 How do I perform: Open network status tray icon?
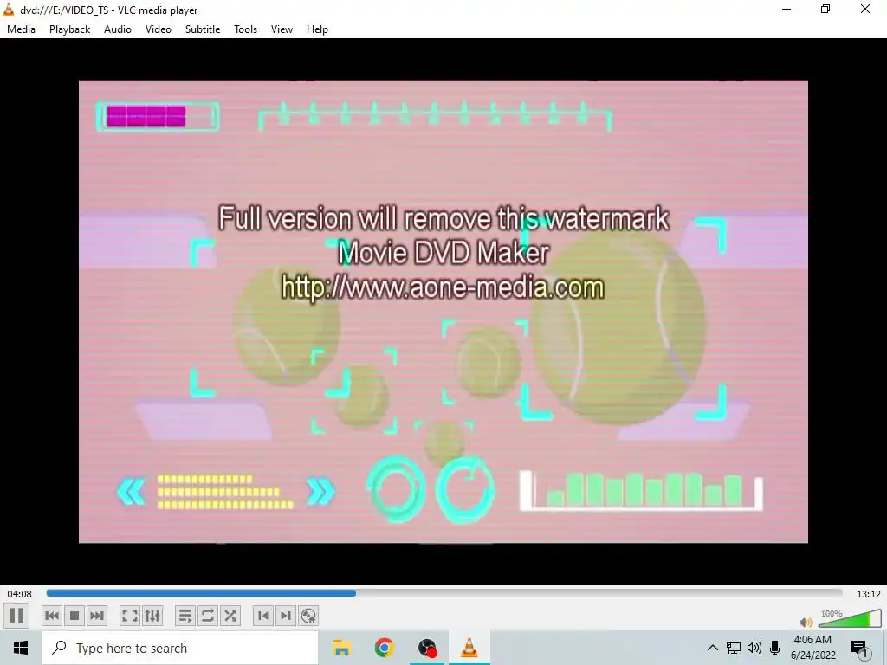(x=734, y=648)
